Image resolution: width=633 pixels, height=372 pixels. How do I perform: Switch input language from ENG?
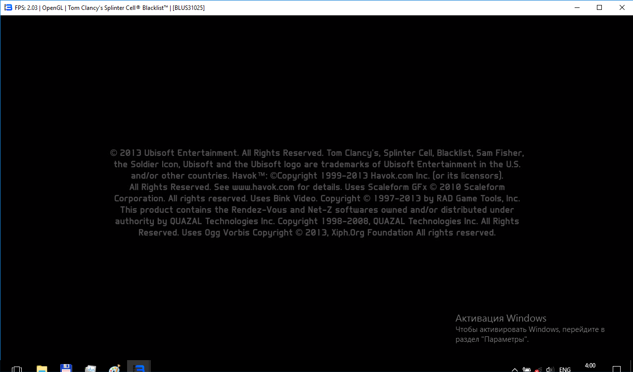click(x=565, y=369)
